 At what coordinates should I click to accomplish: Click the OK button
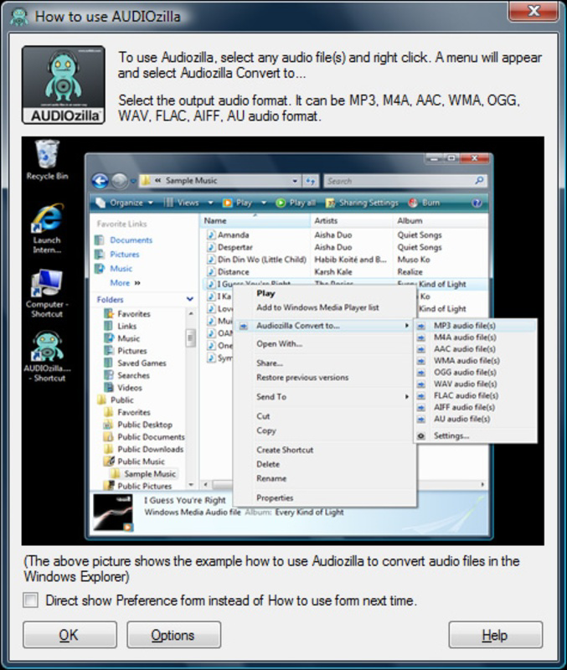[x=70, y=635]
